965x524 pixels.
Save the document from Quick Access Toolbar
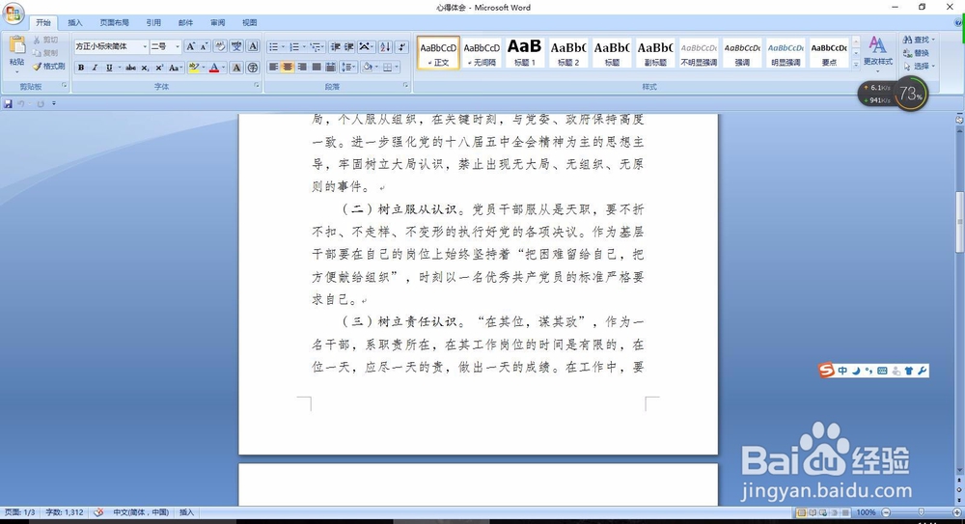(x=8, y=103)
